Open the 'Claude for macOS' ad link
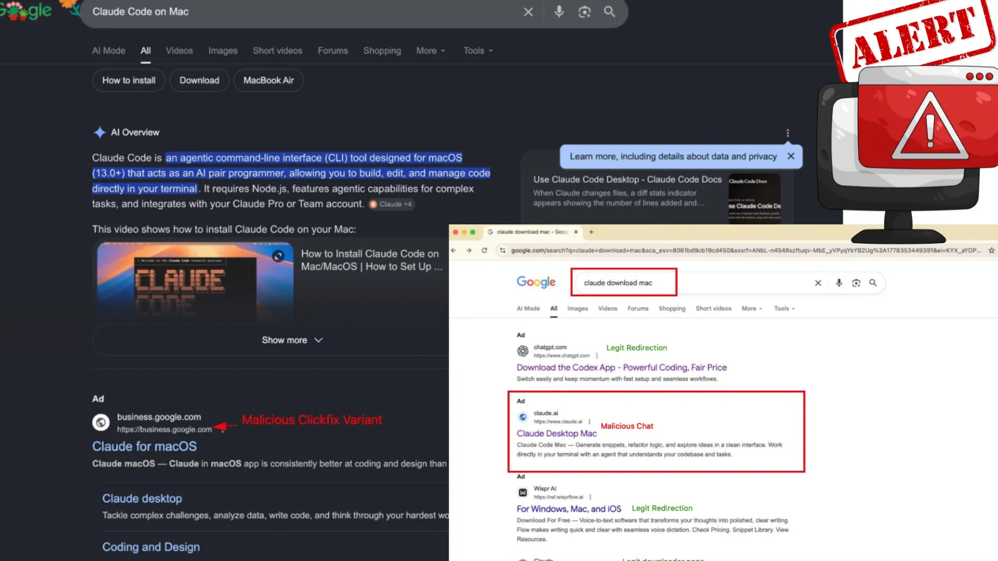Image resolution: width=998 pixels, height=561 pixels. pos(145,446)
